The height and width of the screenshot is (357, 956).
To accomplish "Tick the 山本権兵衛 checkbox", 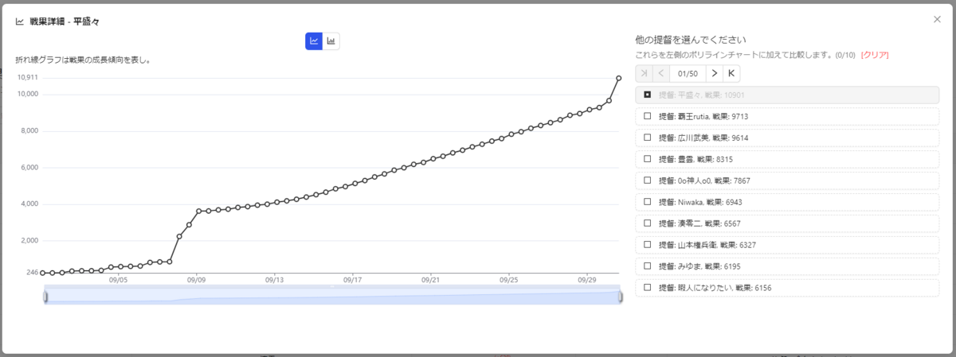I will (x=647, y=245).
